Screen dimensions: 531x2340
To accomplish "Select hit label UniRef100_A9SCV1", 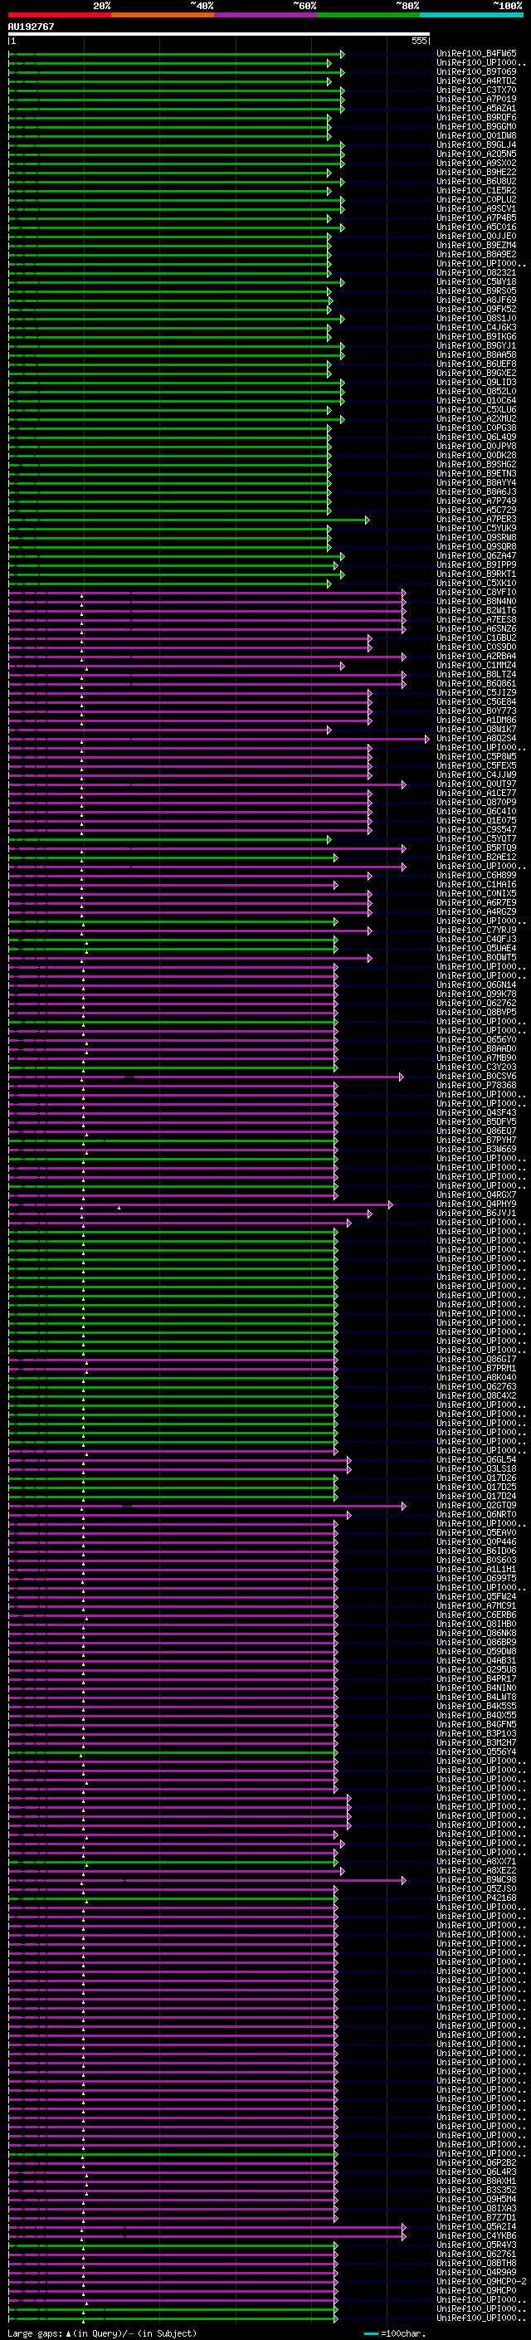I will pyautogui.click(x=476, y=208).
